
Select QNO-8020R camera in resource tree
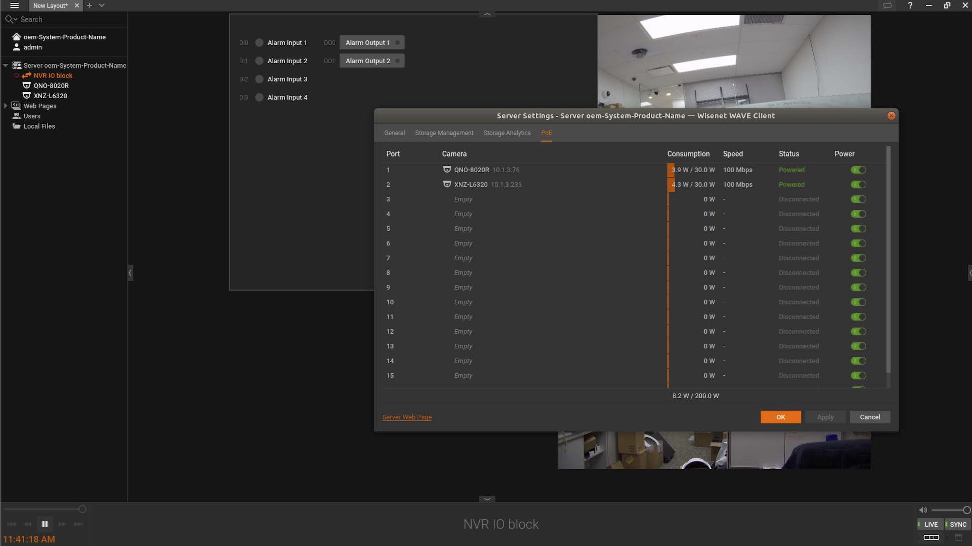(x=51, y=86)
